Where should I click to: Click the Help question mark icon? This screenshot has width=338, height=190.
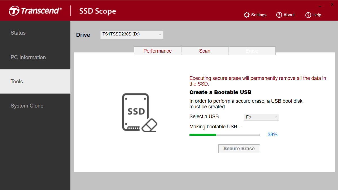308,15
